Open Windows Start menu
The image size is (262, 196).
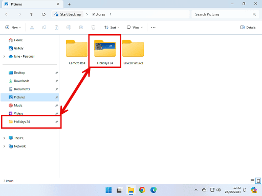pyautogui.click(x=108, y=190)
